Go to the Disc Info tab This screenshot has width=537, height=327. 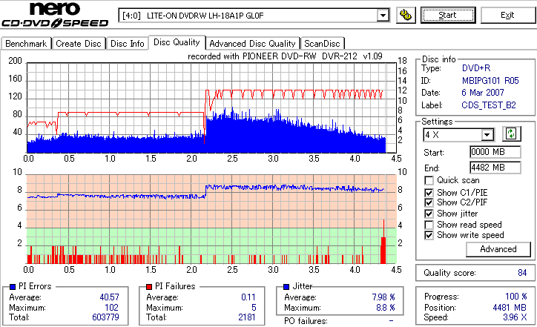pyautogui.click(x=128, y=44)
